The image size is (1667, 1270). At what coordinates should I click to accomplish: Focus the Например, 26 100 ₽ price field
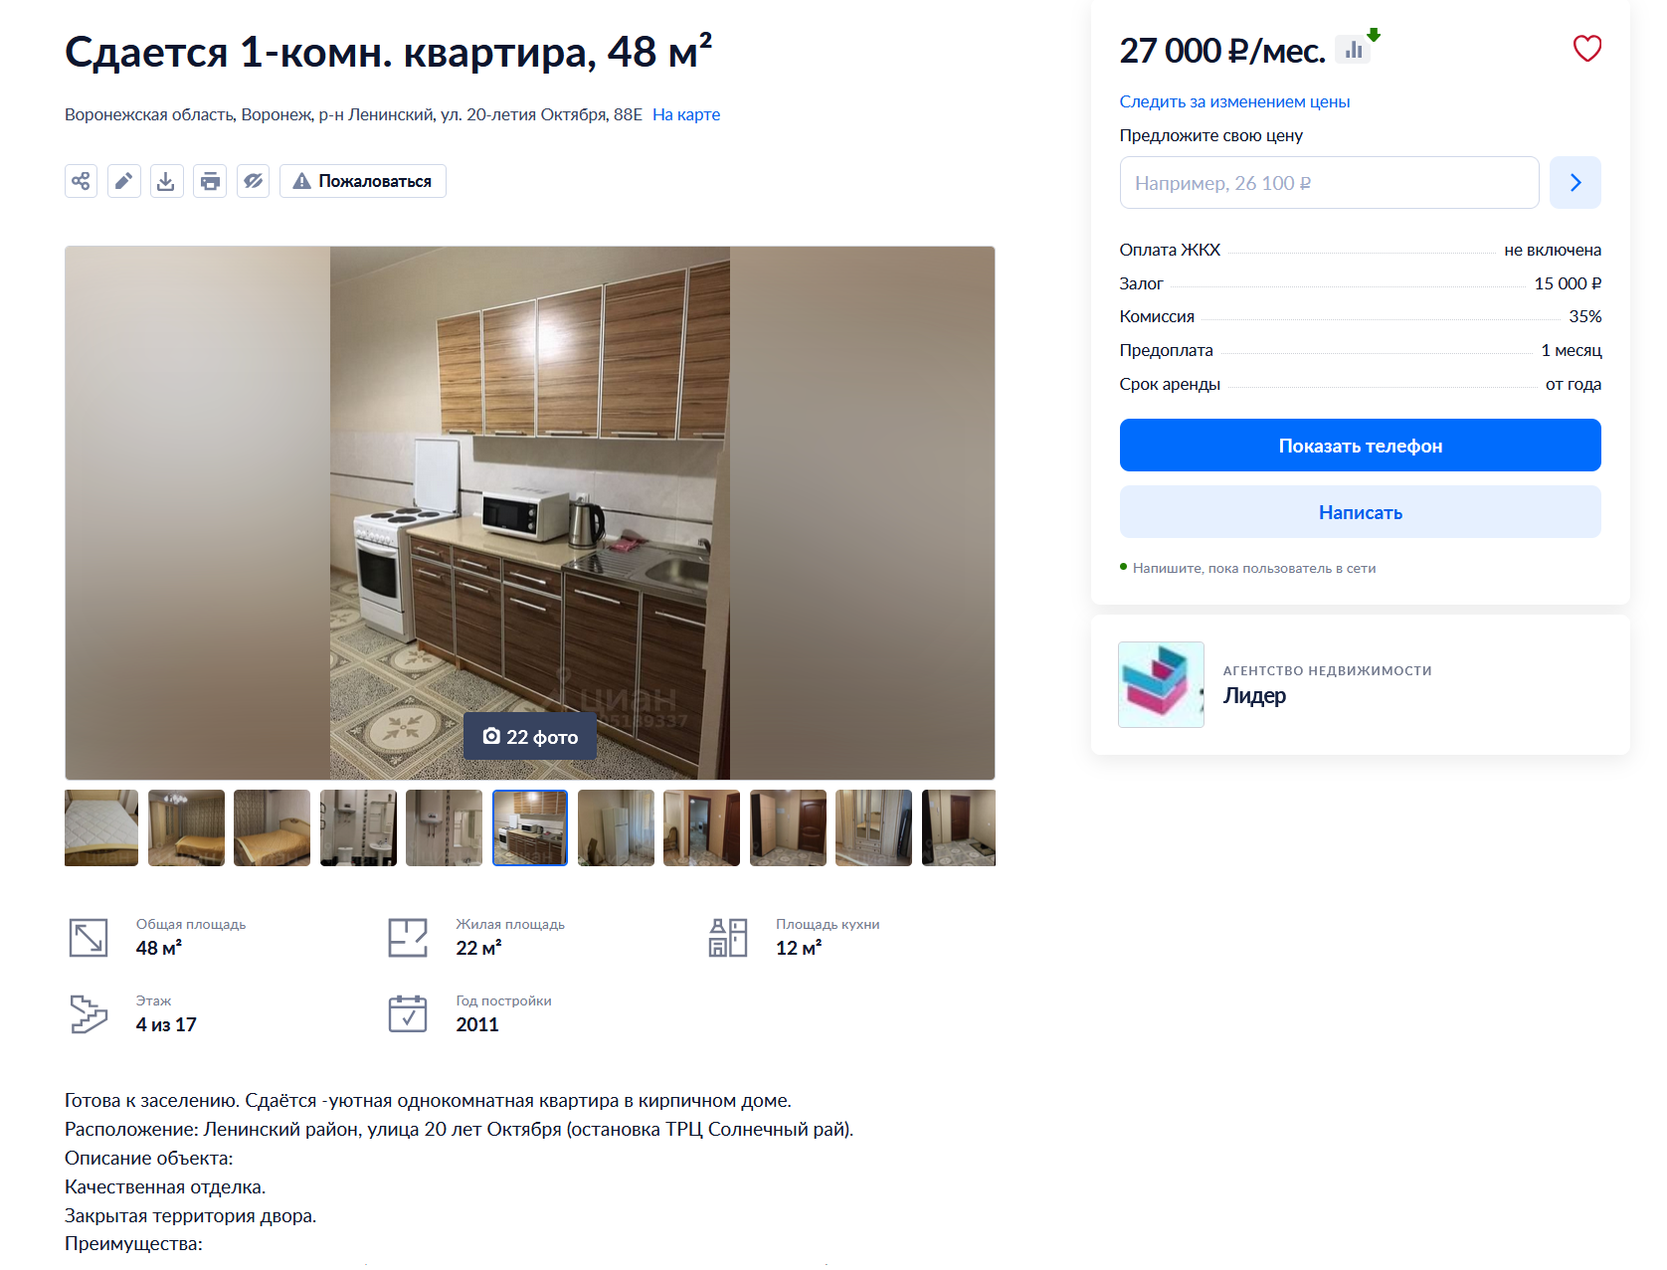[x=1329, y=182]
